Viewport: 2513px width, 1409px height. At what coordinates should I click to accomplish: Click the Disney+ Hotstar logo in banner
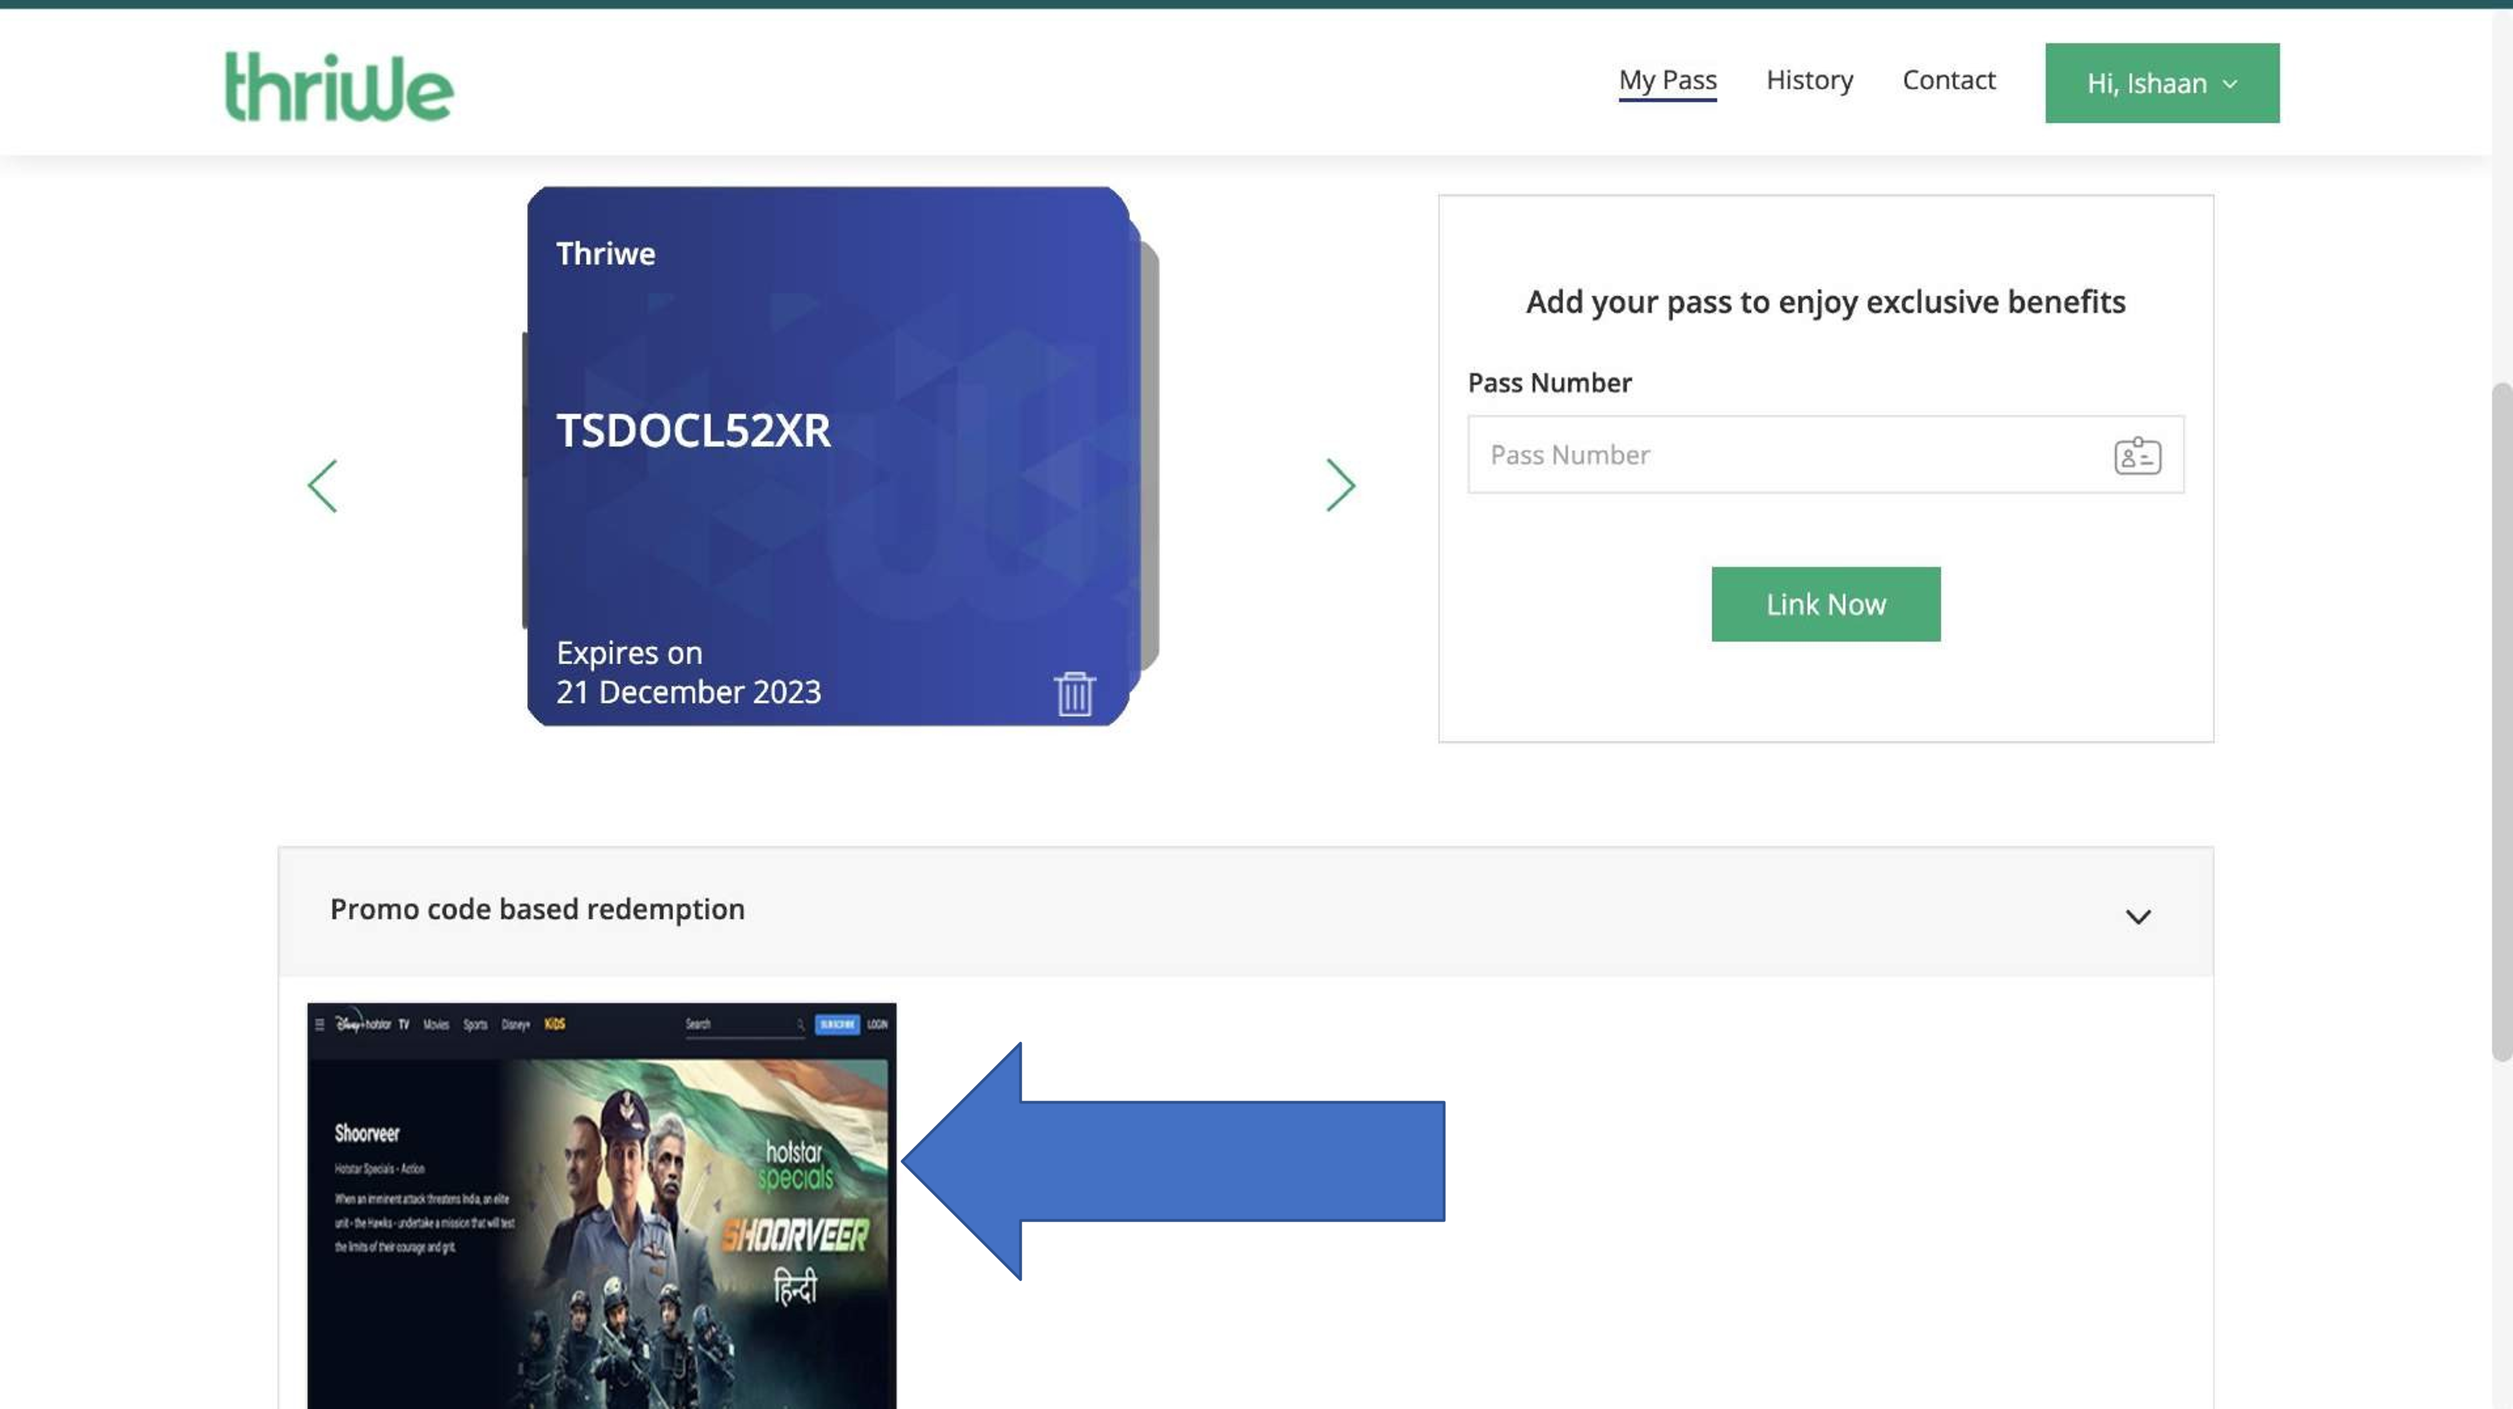(x=362, y=1023)
